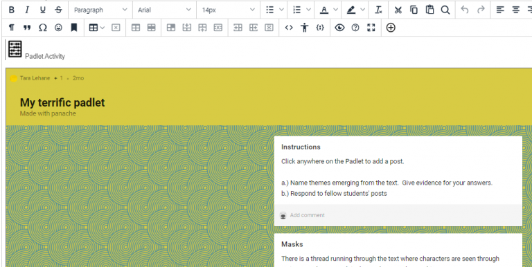Viewport: 532px width, 267px height.
Task: Open the Arial font family dropdown
Action: tap(164, 10)
